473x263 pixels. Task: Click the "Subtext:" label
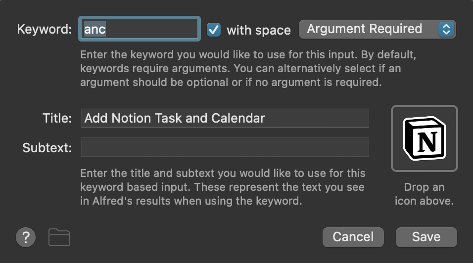pos(47,147)
